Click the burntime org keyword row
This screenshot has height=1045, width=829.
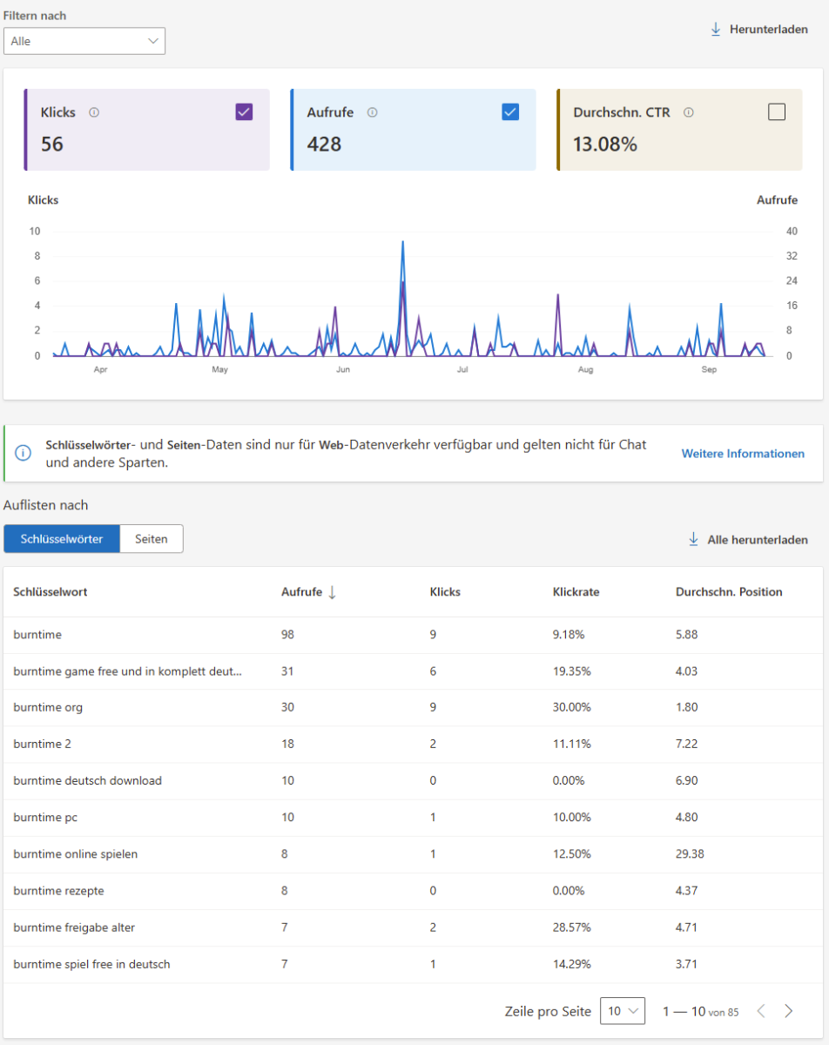[48, 707]
